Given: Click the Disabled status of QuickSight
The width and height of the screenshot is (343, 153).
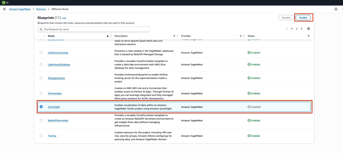Looking at the screenshot, I should [254, 107].
